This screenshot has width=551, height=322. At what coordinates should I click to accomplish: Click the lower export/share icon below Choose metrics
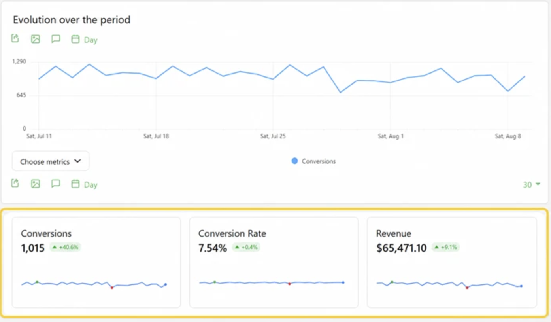pos(15,183)
